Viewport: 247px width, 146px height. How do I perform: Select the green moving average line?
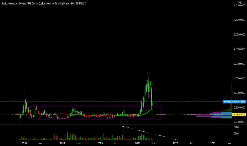(x=147, y=113)
